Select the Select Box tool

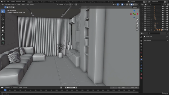[3, 11]
